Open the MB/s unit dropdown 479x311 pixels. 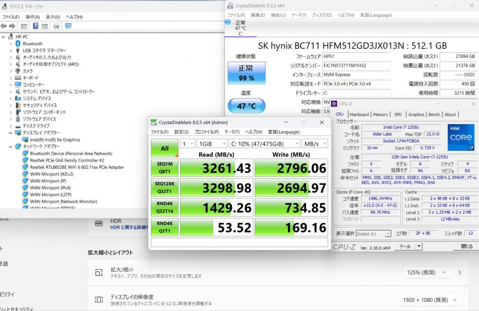tap(315, 144)
